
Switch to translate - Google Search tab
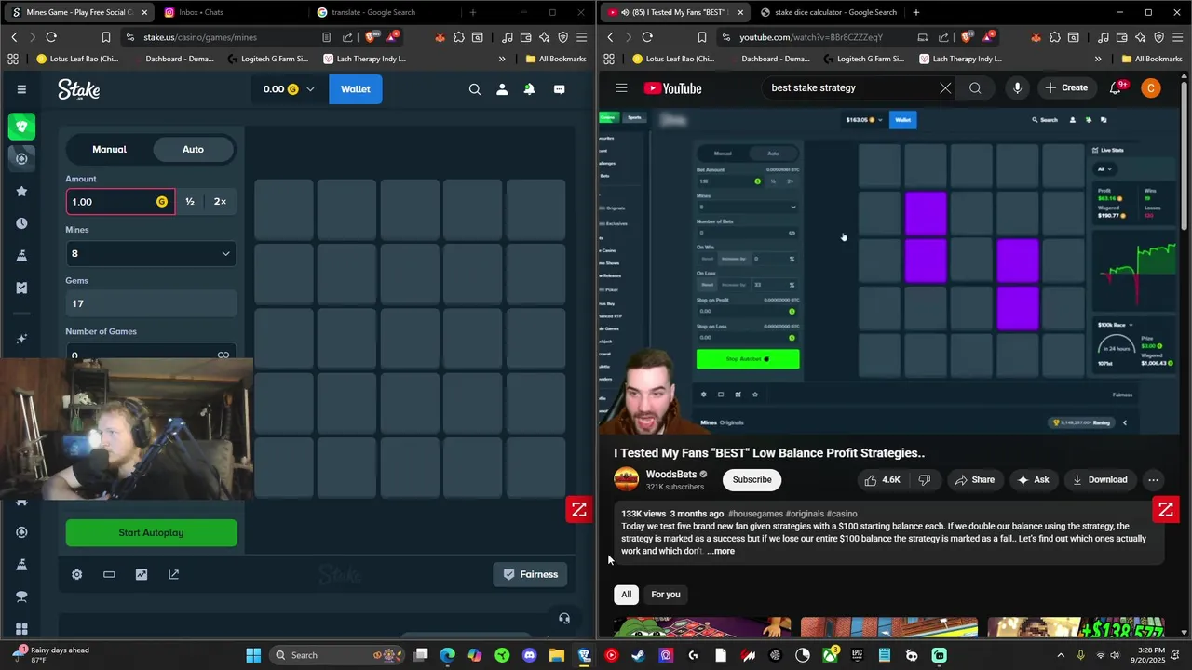pyautogui.click(x=382, y=12)
